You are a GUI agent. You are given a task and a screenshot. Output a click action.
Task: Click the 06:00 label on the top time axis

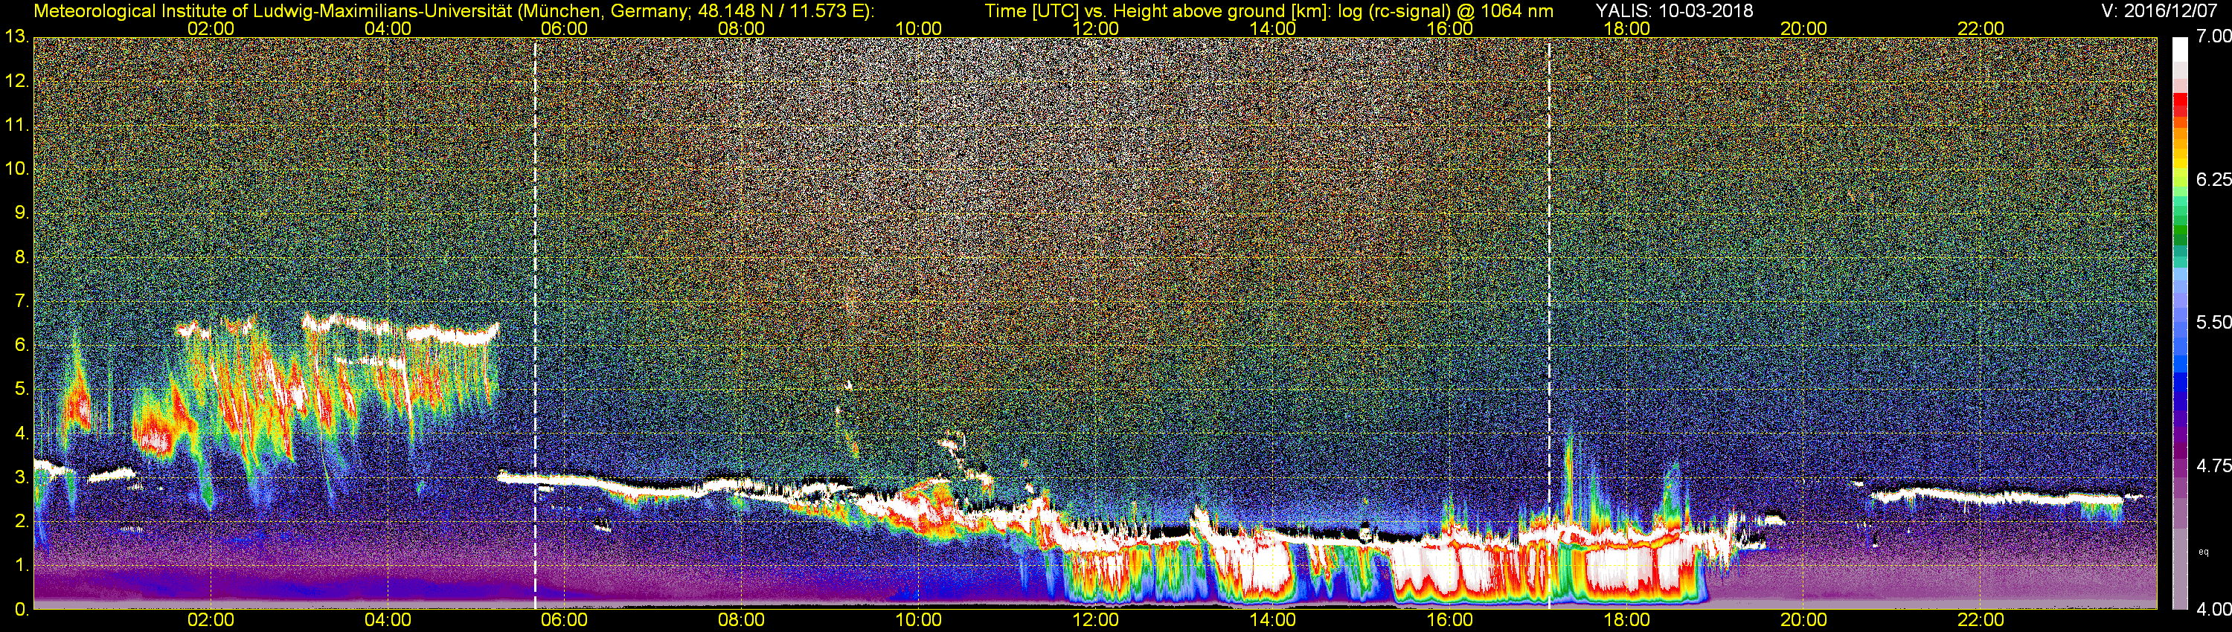coord(564,28)
